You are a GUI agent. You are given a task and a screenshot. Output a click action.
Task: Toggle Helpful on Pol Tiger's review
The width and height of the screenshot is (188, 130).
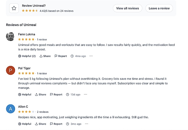coord(25,94)
